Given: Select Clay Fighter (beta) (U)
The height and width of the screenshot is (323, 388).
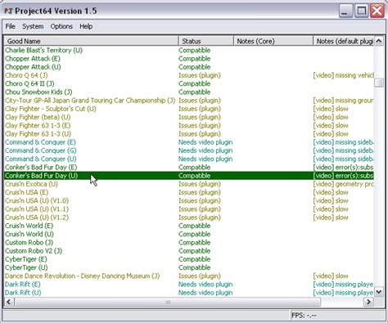Looking at the screenshot, I should point(38,117).
